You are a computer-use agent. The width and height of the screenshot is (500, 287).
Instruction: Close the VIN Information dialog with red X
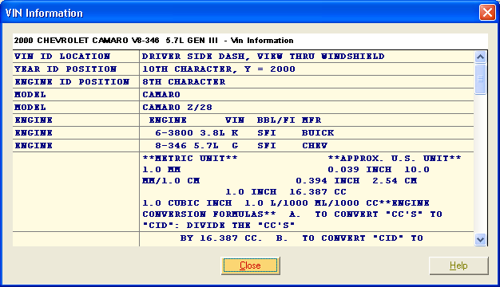487,13
